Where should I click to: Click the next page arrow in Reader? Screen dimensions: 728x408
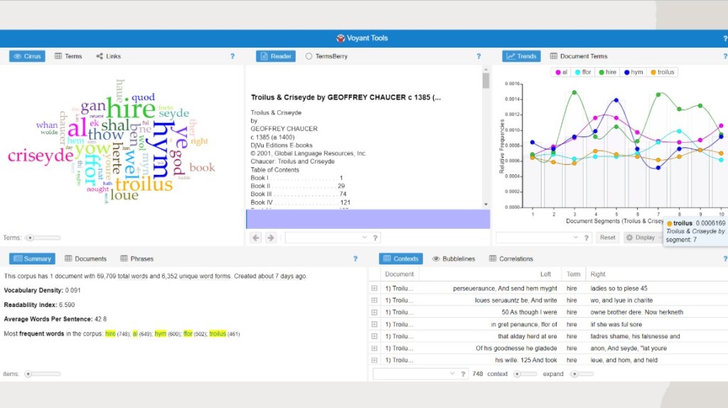pos(270,237)
